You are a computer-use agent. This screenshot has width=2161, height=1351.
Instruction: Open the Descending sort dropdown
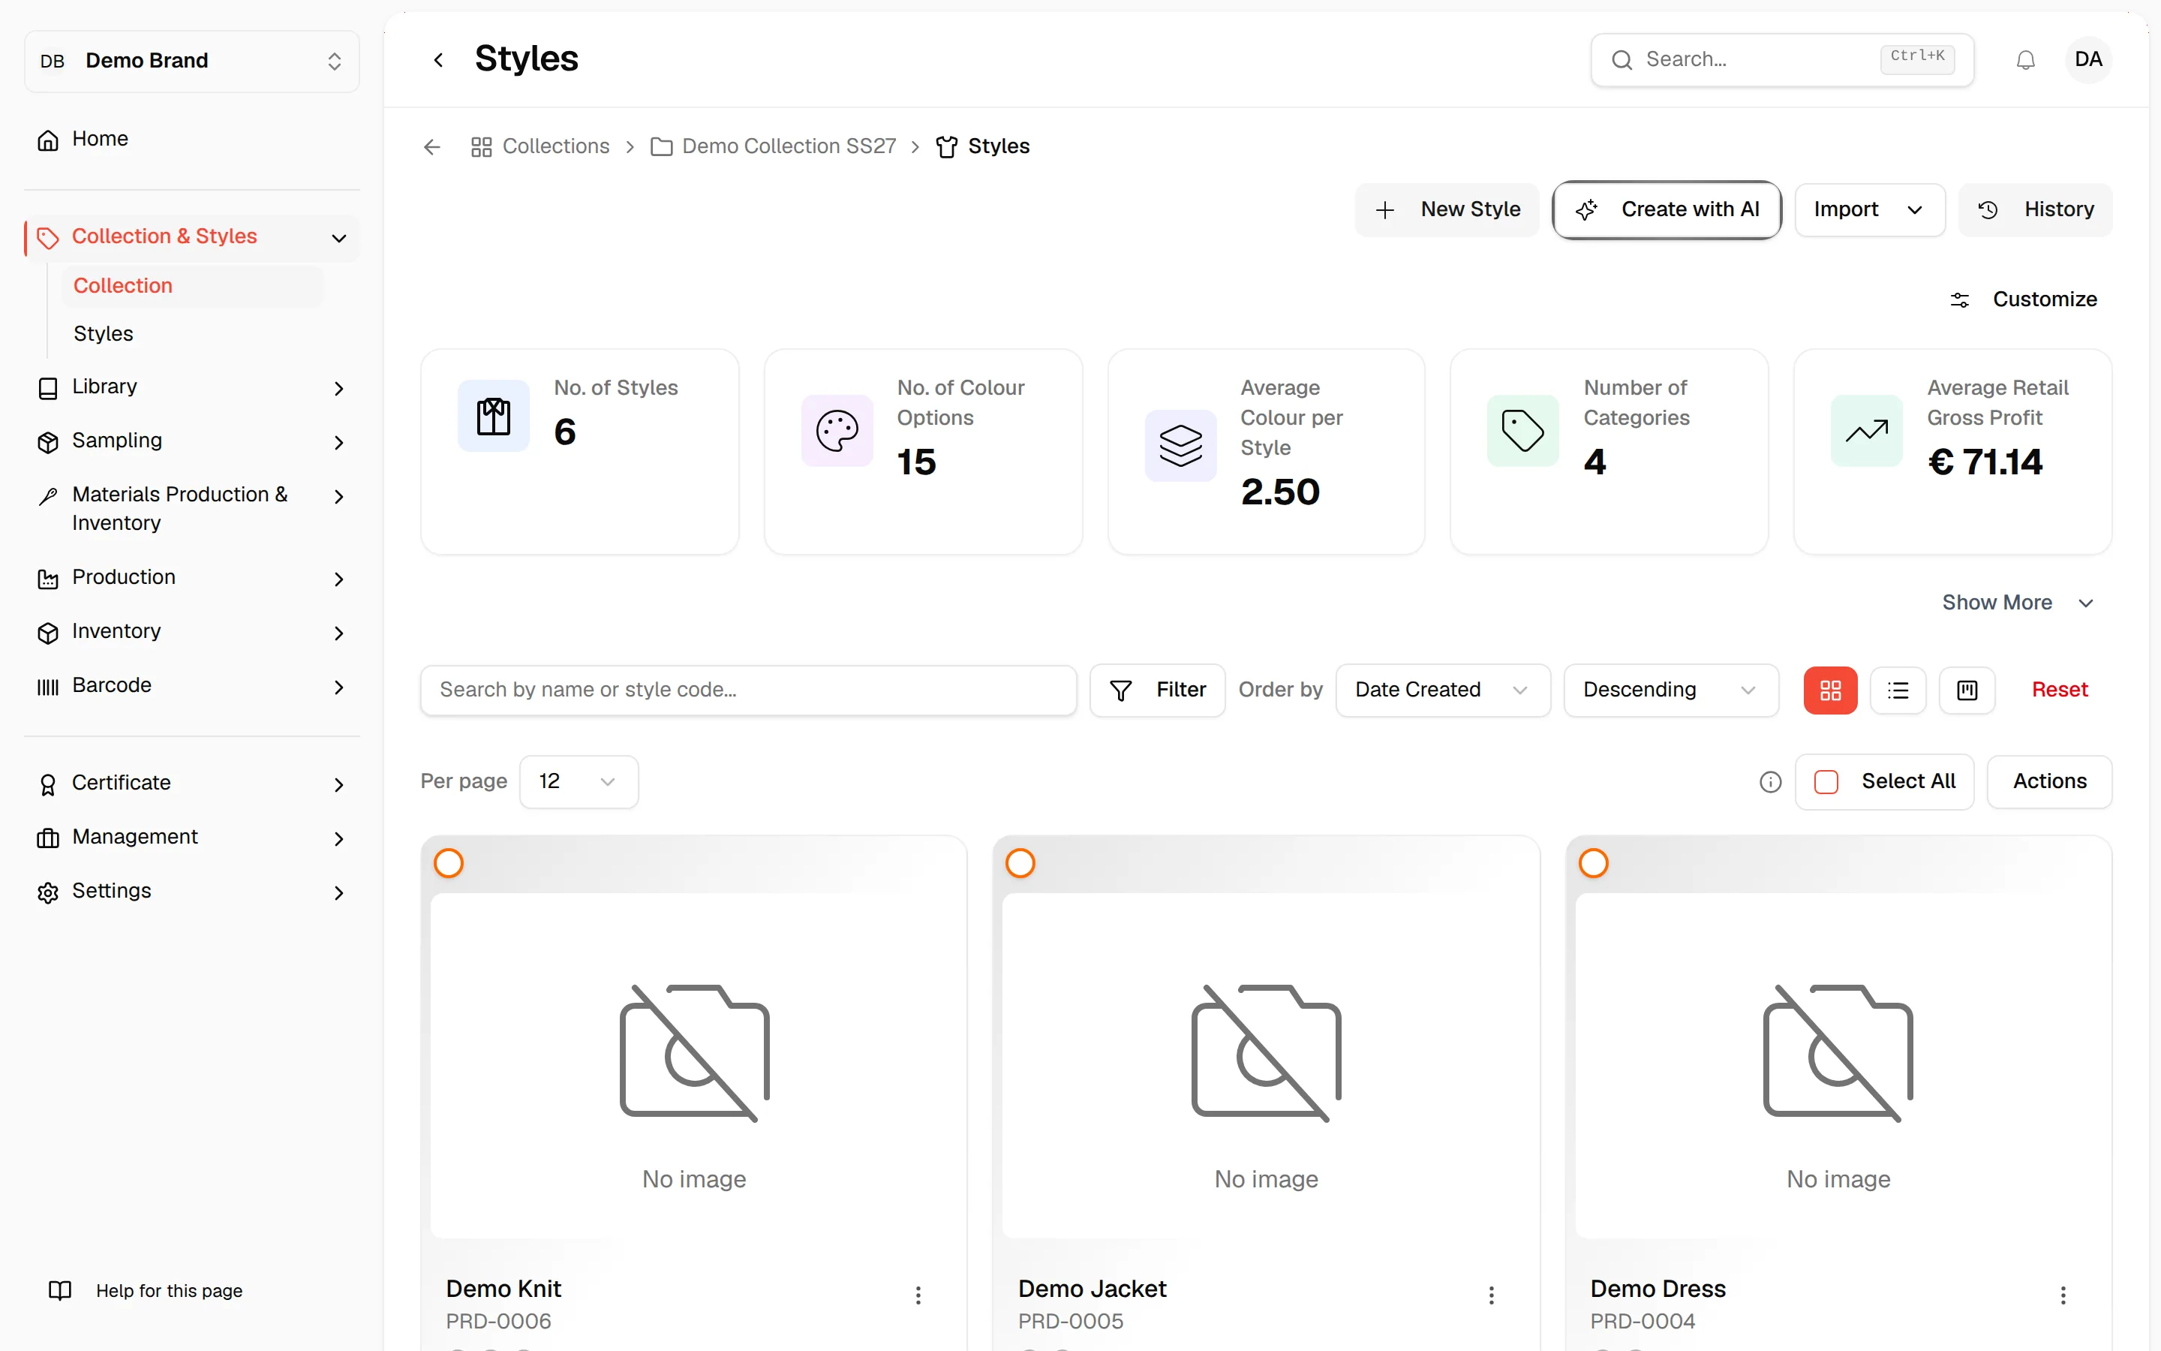pos(1671,690)
